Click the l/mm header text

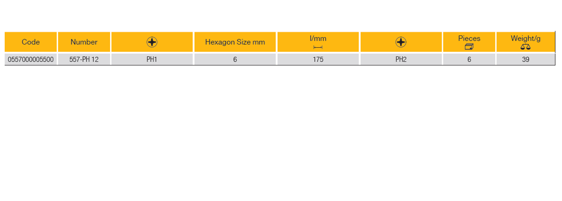pos(318,38)
